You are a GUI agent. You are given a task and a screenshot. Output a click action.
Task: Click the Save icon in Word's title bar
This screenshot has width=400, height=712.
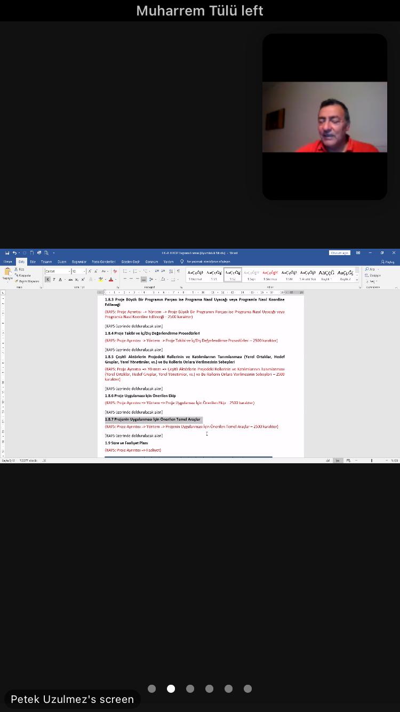point(7,252)
